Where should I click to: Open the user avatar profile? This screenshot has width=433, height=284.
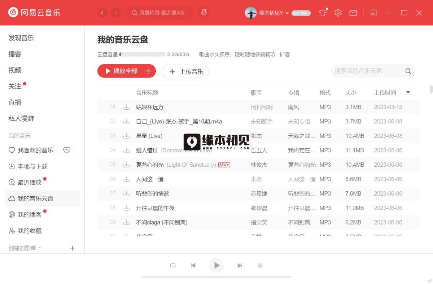(x=251, y=13)
